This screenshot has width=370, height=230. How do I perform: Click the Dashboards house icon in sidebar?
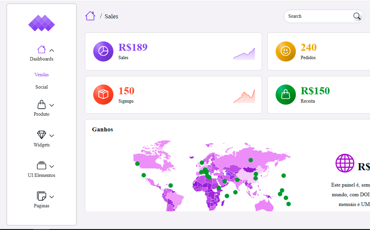(42, 49)
